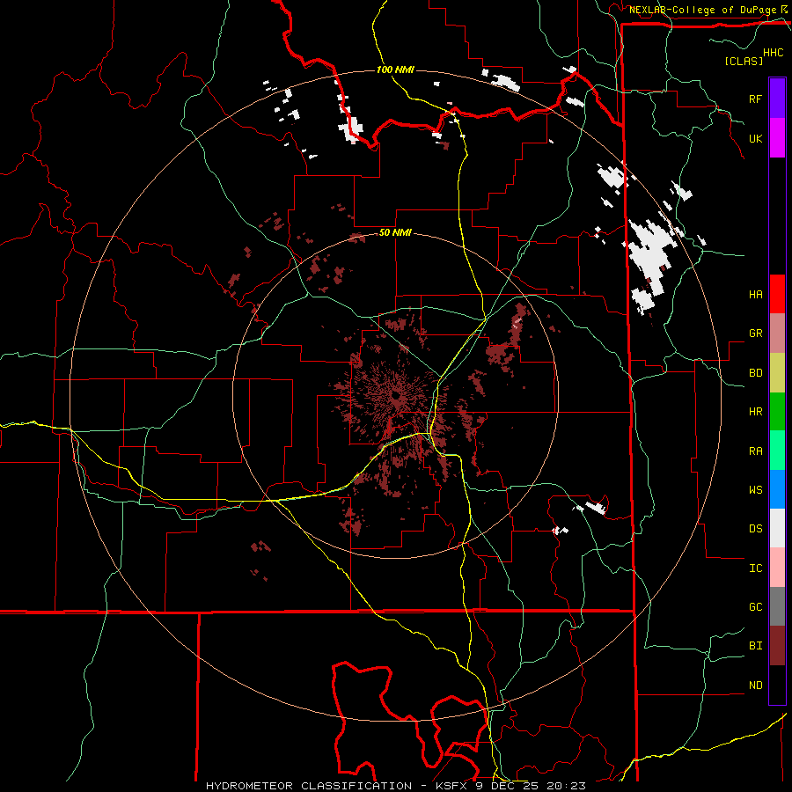Screen dimensions: 792x792
Task: Click the BI brown legend swatch
Action: [777, 646]
